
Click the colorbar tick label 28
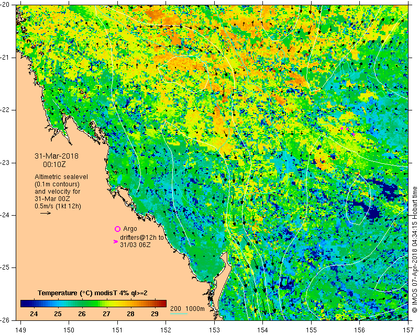(130, 314)
